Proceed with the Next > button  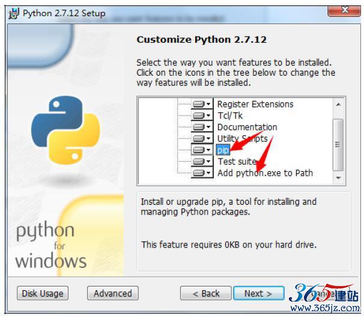(x=259, y=293)
